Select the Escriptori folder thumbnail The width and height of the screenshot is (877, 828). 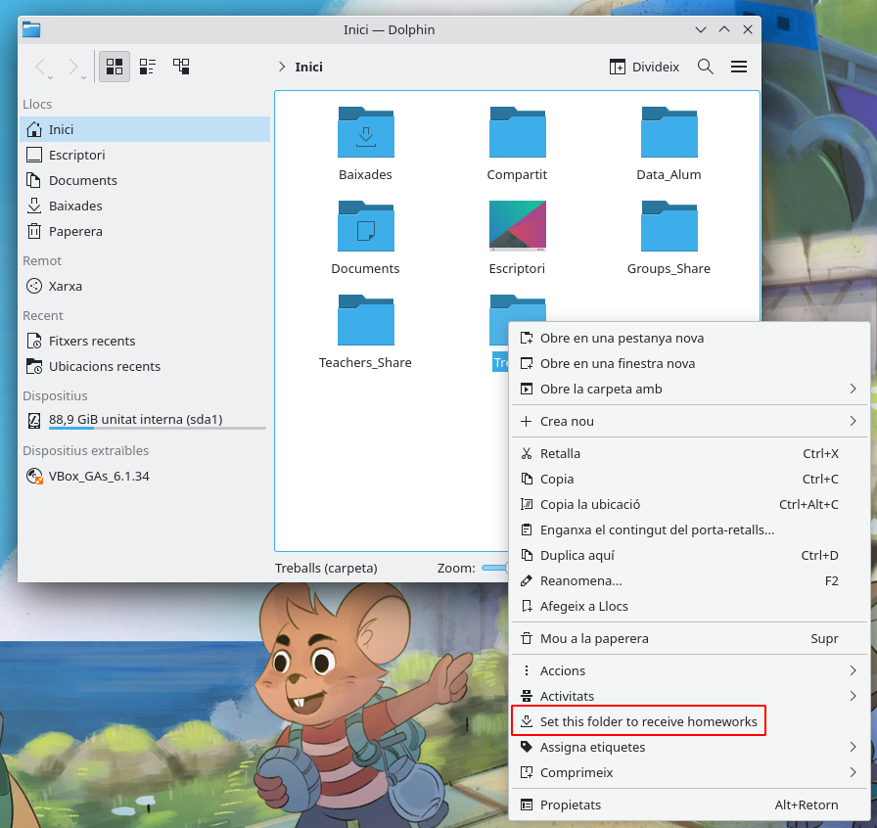[x=517, y=227]
